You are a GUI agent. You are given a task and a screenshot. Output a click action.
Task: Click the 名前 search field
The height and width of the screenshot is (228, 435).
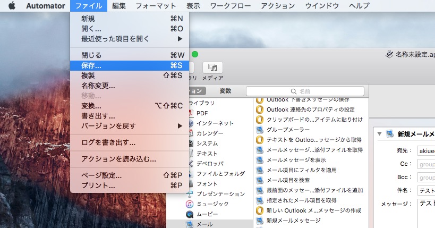coord(305,91)
